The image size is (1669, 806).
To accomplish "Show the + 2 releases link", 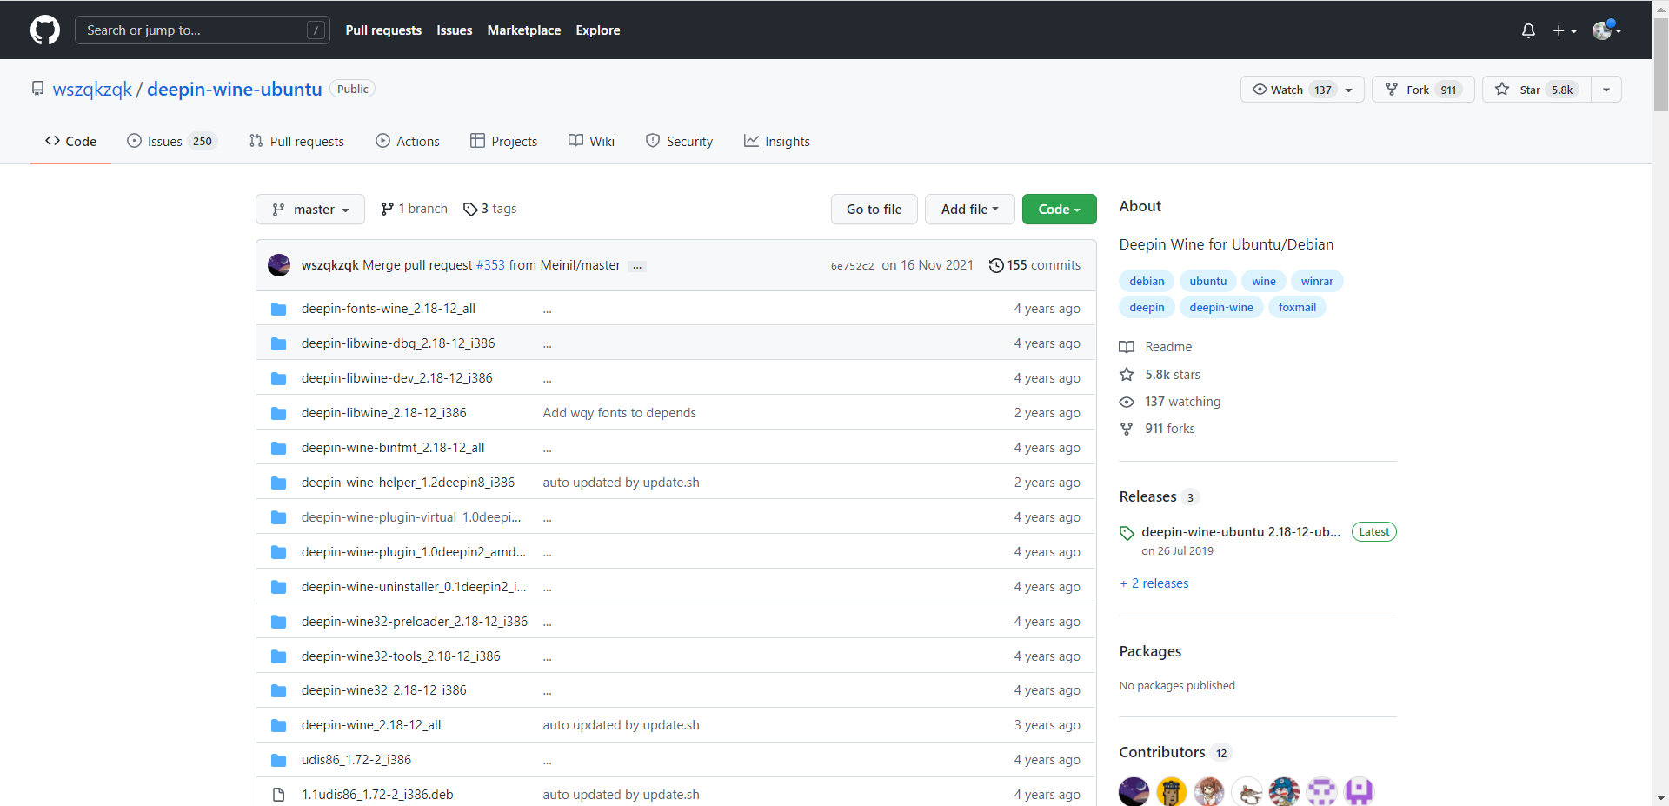I will [1154, 583].
